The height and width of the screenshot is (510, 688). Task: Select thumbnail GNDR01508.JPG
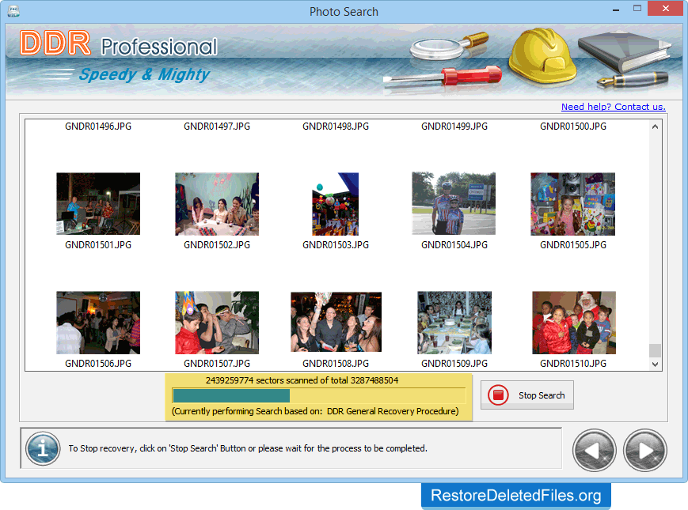tap(336, 322)
